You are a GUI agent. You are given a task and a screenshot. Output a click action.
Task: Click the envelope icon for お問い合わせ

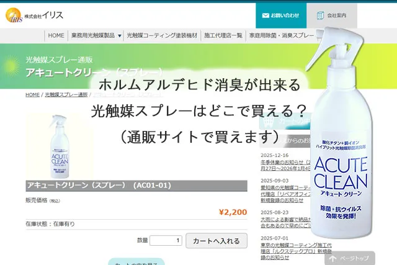(266, 15)
